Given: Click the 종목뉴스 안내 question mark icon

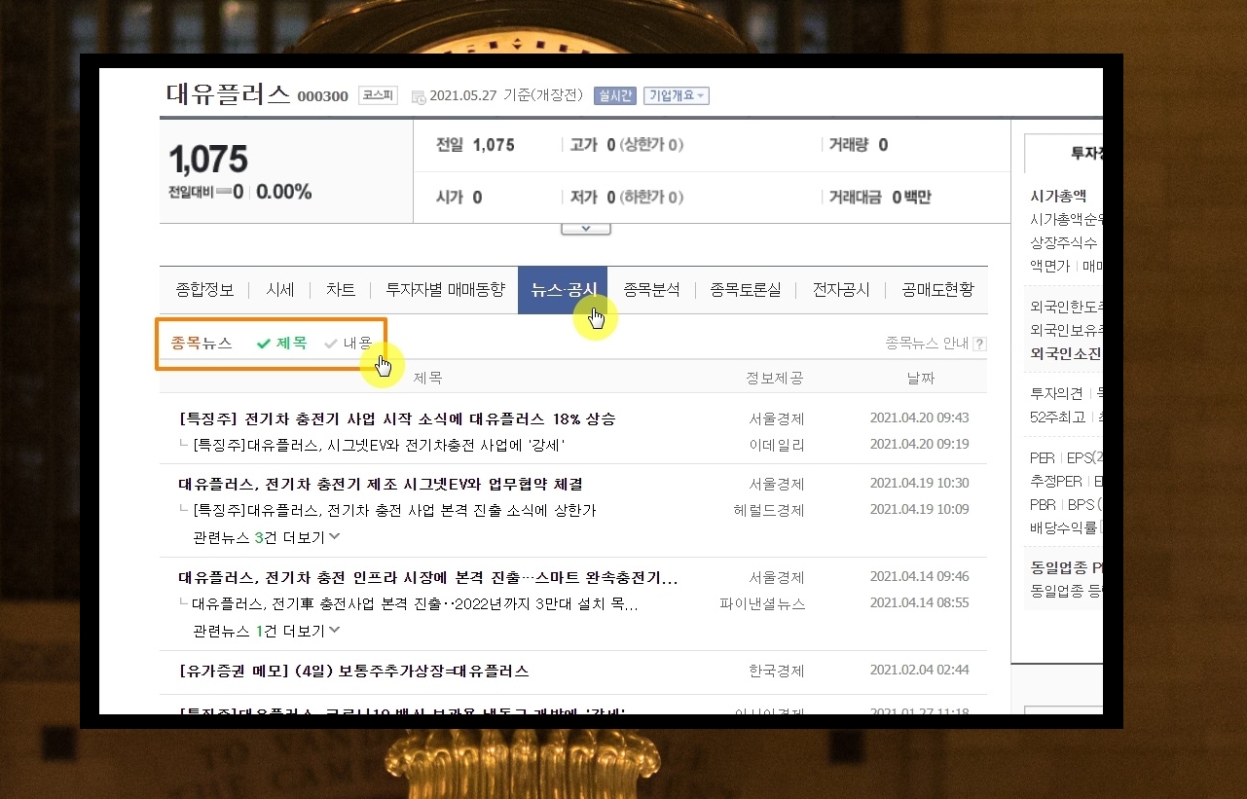Looking at the screenshot, I should (979, 344).
